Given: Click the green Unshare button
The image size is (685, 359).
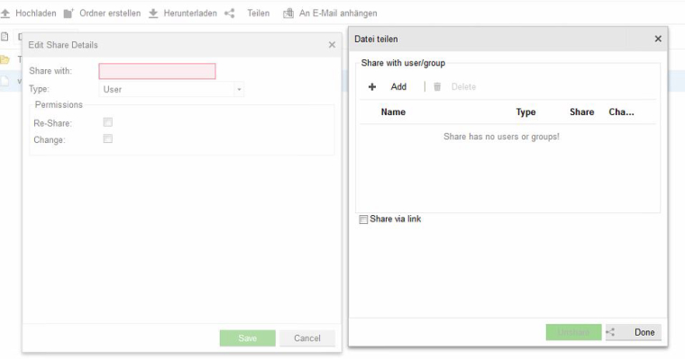Looking at the screenshot, I should click(x=573, y=332).
